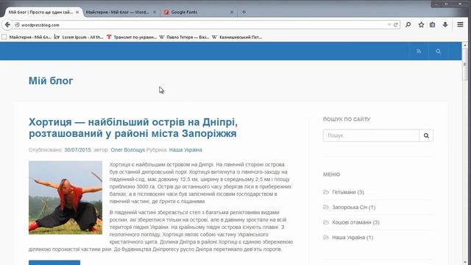
Task: Open downloads arrow icon
Action: (x=445, y=24)
